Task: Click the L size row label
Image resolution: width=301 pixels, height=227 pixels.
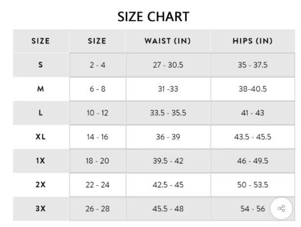Action: [41, 113]
